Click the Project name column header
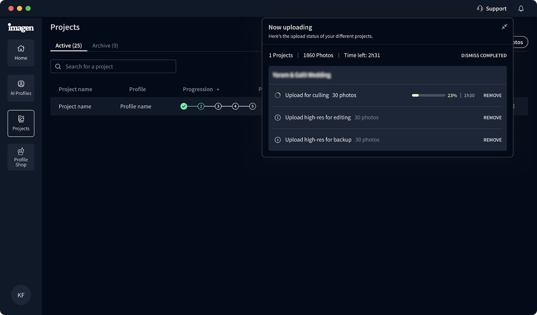This screenshot has width=537, height=315. 76,89
